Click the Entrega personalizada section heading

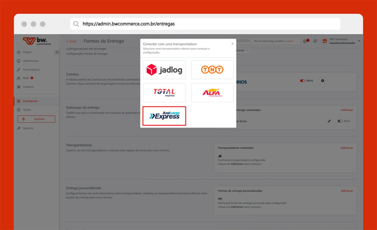click(x=83, y=188)
